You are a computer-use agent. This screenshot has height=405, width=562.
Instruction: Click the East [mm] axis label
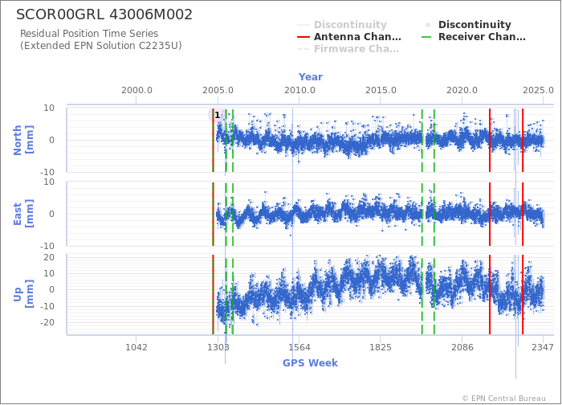(x=23, y=214)
